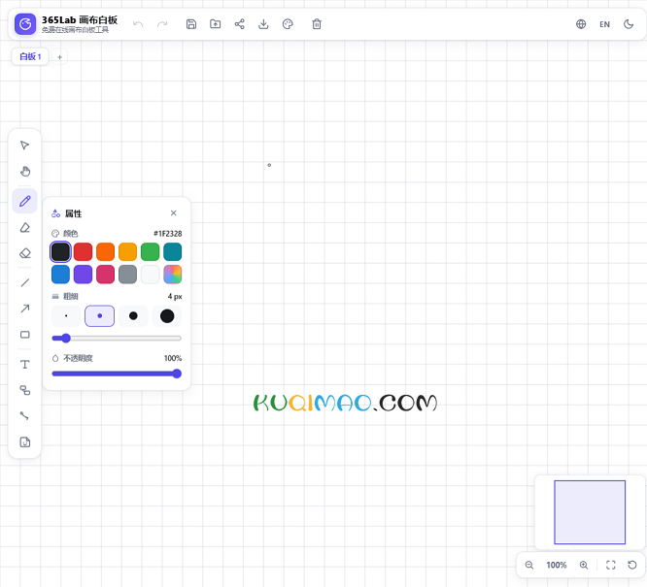
Task: Click the 100% zoom level
Action: pyautogui.click(x=557, y=565)
